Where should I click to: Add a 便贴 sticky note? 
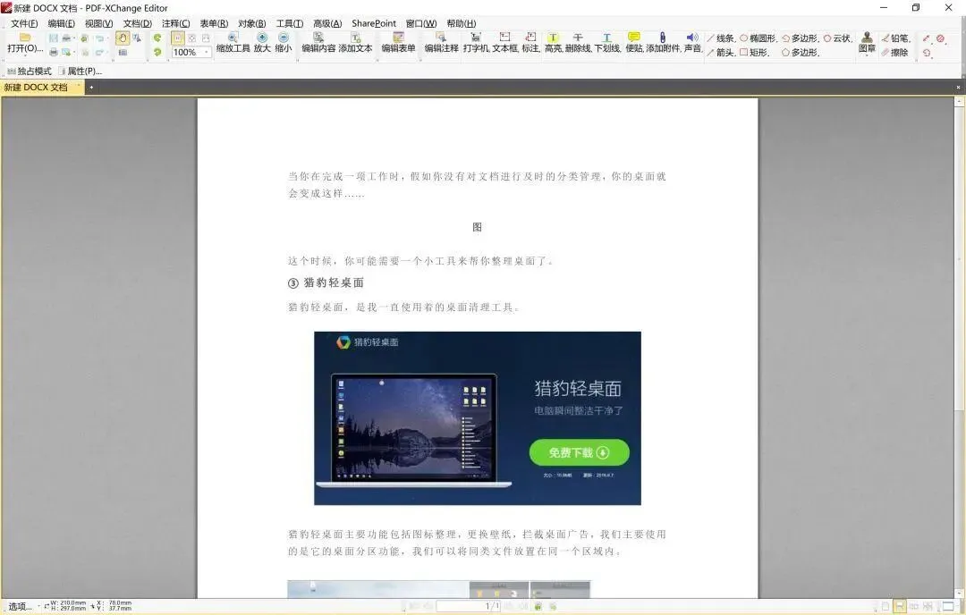click(634, 43)
